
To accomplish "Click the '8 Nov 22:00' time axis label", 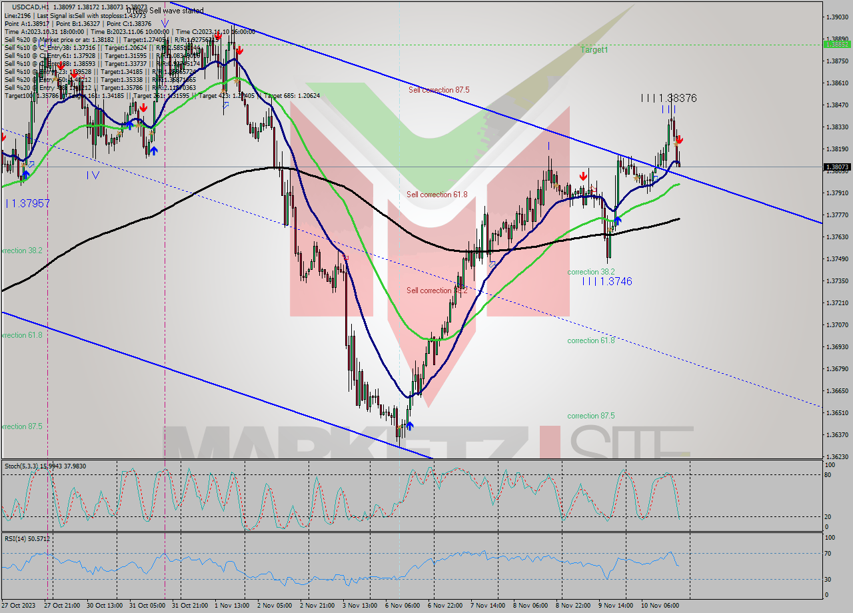I will point(574,606).
